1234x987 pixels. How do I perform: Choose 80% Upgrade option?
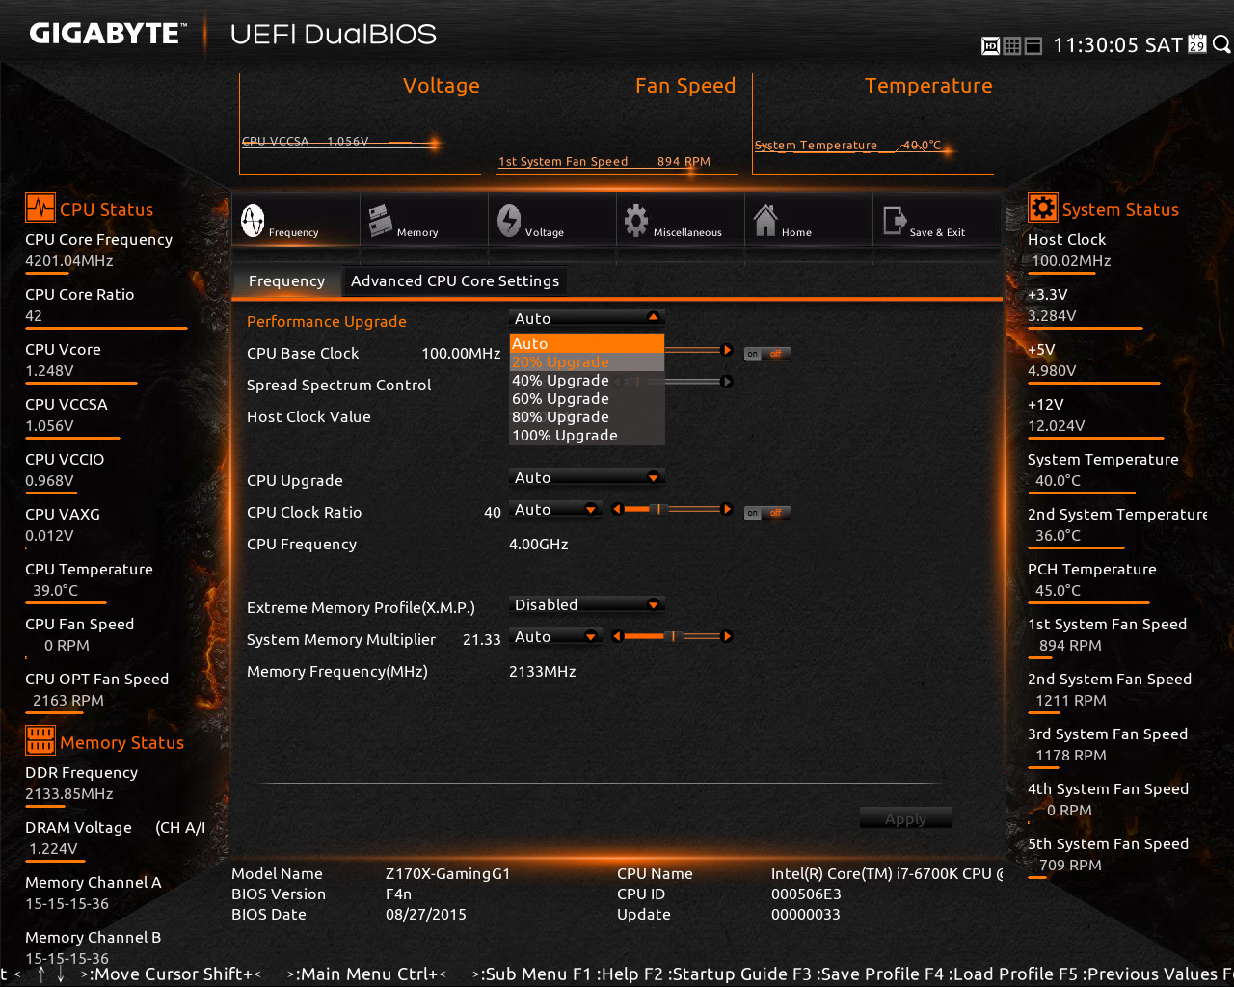pyautogui.click(x=587, y=417)
